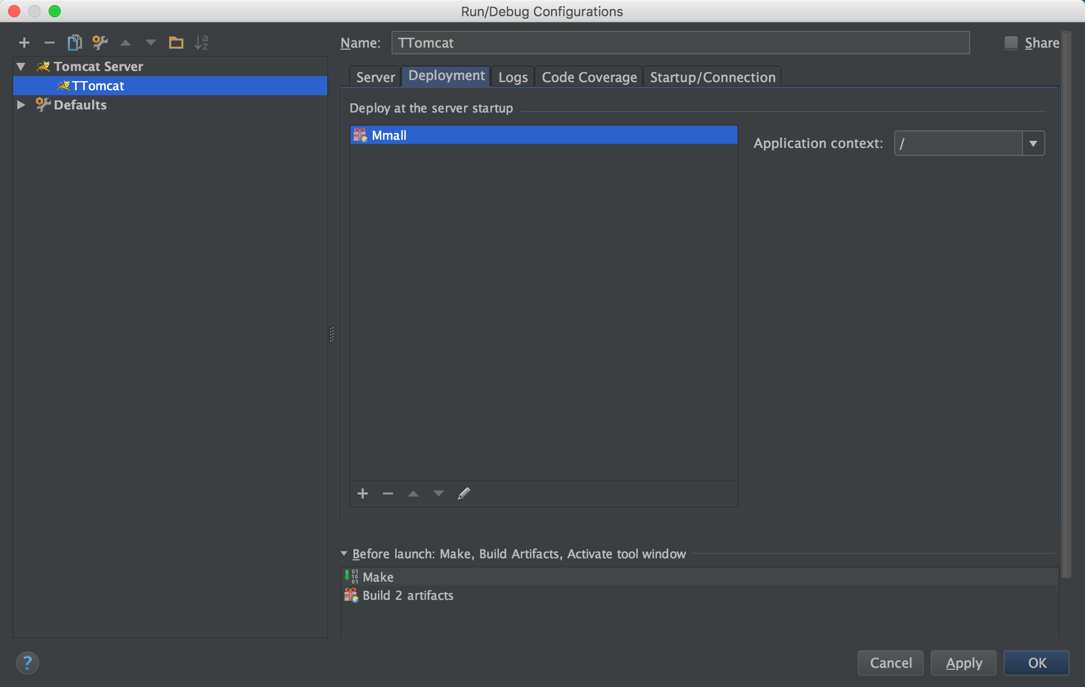Collapse the Tomcat Server tree node
The width and height of the screenshot is (1085, 687).
tap(21, 66)
